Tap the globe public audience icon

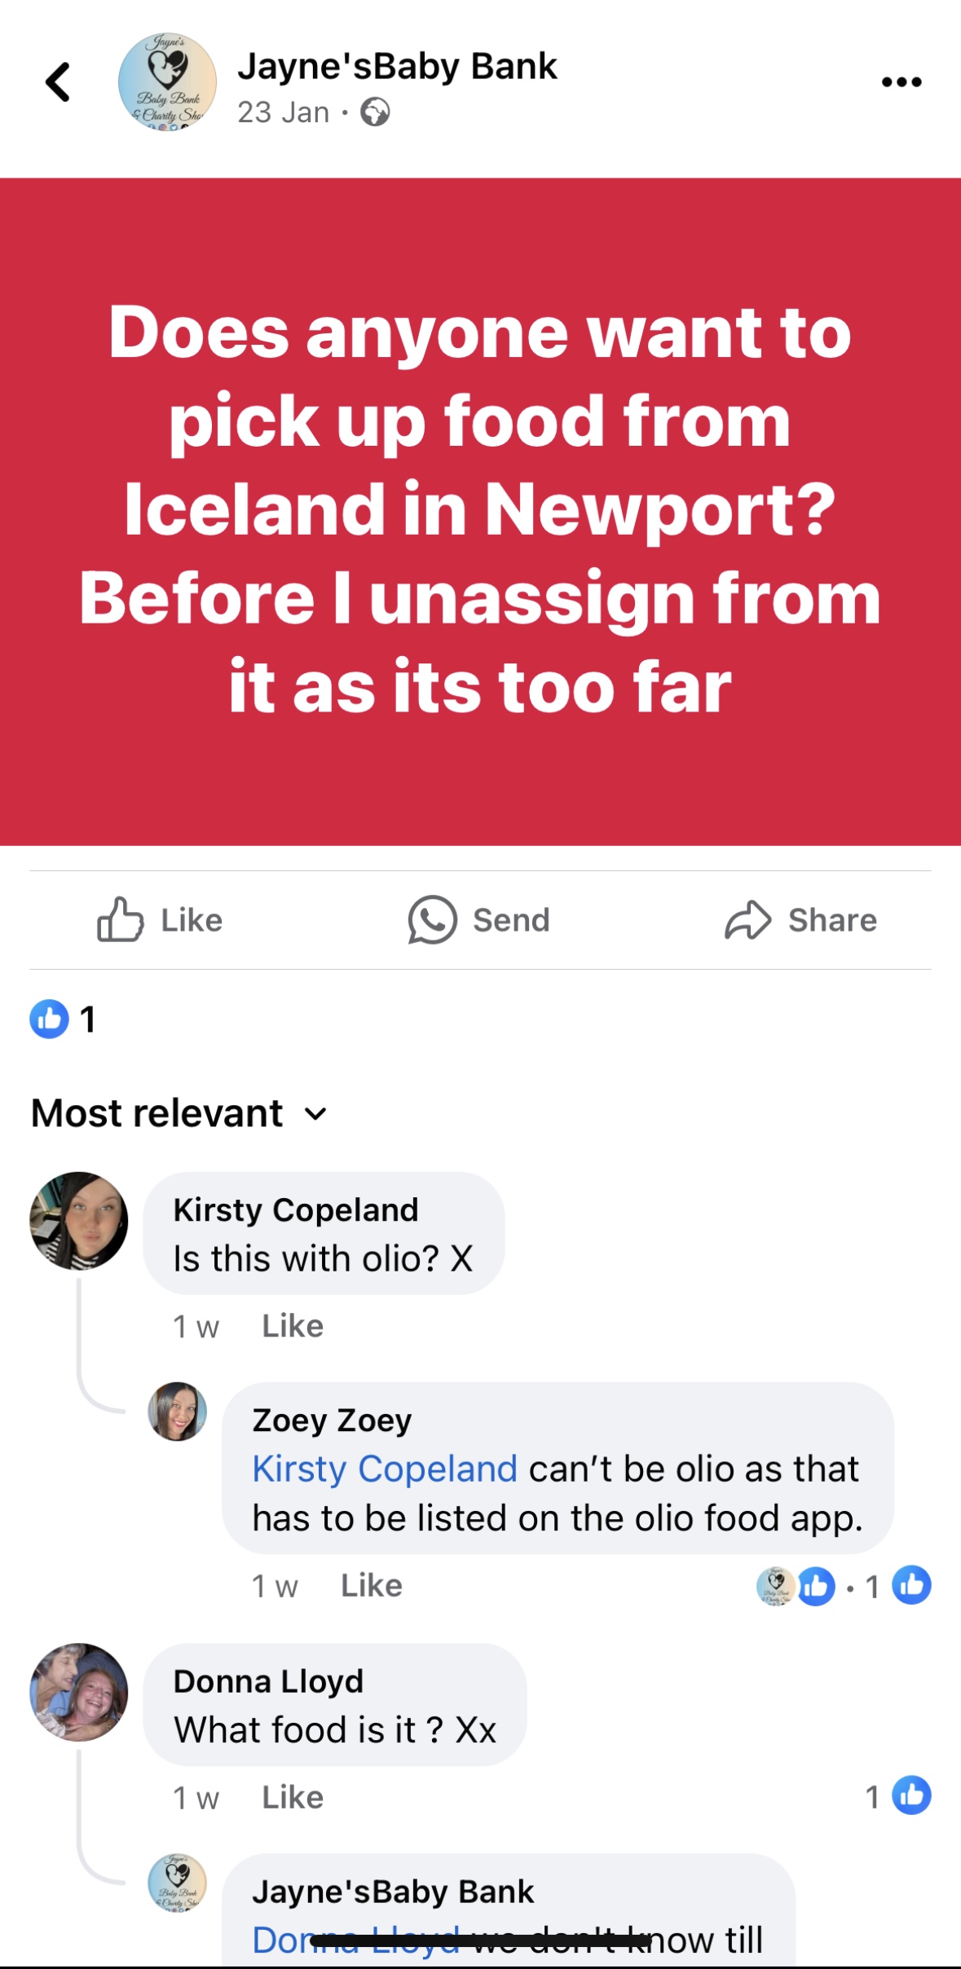coord(375,112)
